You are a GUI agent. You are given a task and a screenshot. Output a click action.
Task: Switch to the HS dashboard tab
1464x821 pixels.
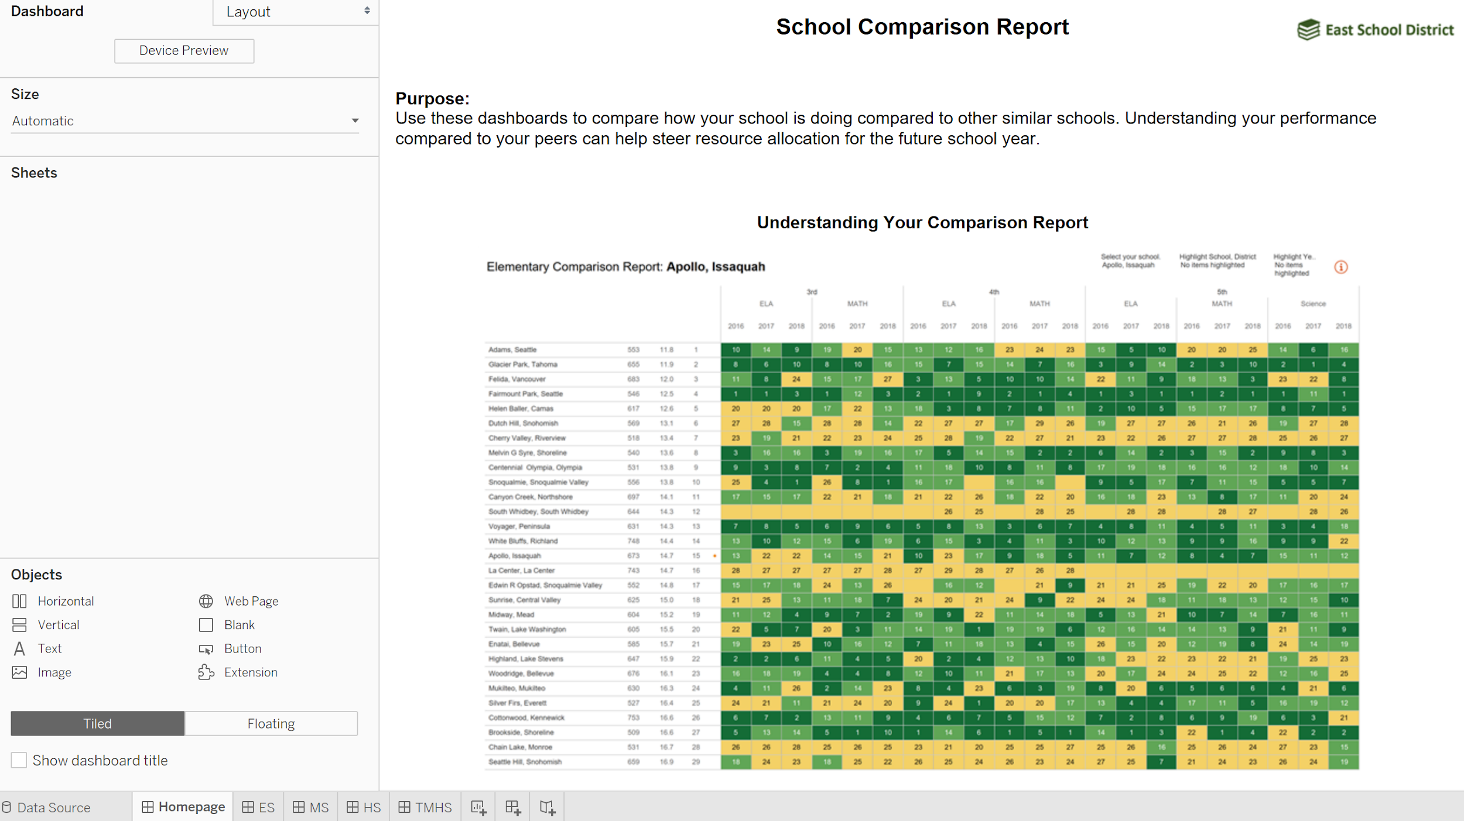click(364, 808)
